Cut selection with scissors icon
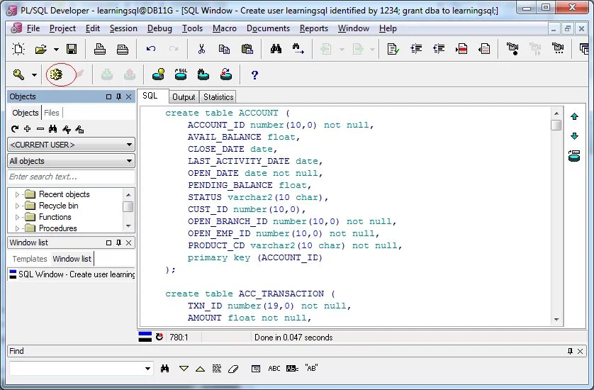Screen dimensions: 594x390 tap(201, 49)
